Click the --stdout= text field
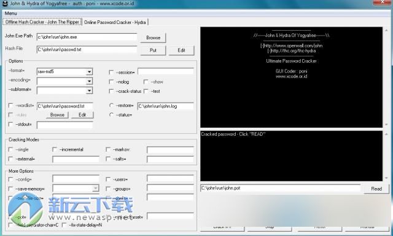The height and width of the screenshot is (236, 393). tap(64, 125)
